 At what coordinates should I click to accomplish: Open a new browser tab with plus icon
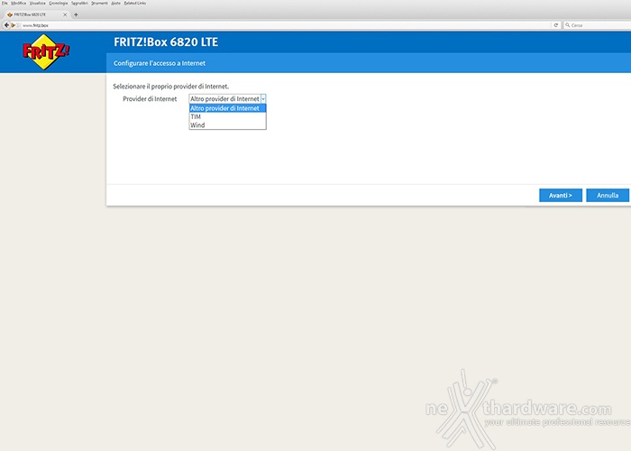click(x=76, y=14)
